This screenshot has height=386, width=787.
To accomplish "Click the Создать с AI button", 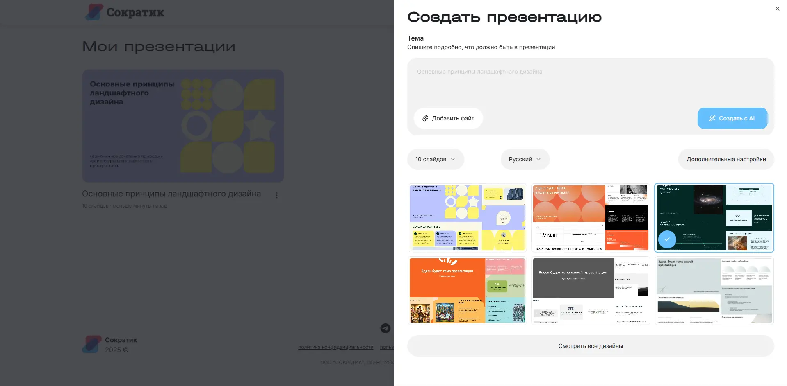I will pyautogui.click(x=732, y=118).
